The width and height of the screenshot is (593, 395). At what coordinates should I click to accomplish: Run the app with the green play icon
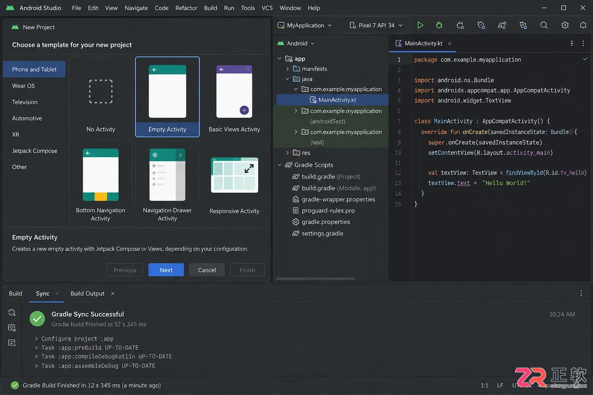click(420, 25)
